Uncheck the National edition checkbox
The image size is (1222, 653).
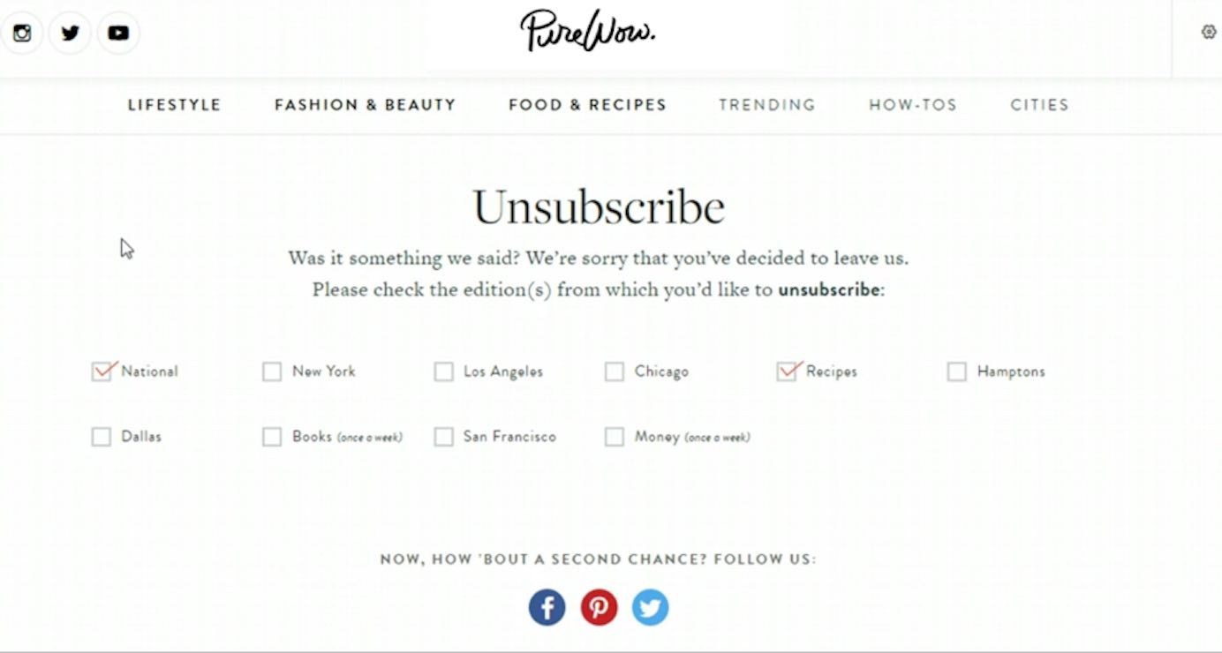(x=102, y=372)
